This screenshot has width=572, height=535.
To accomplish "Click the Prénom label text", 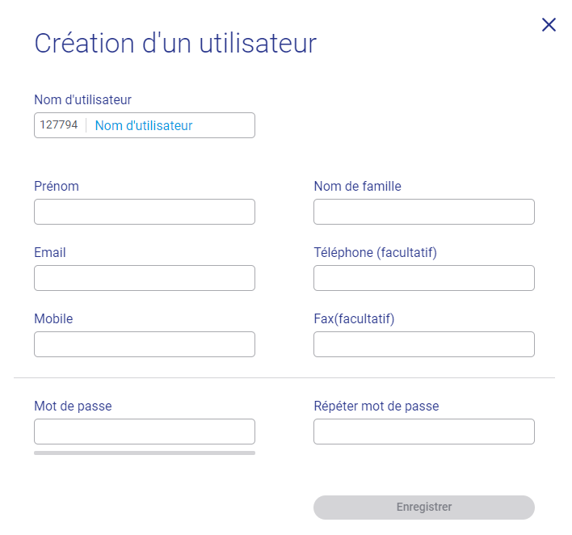I will point(57,186).
